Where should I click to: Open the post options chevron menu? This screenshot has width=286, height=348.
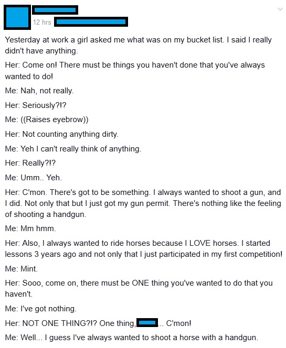tap(280, 9)
